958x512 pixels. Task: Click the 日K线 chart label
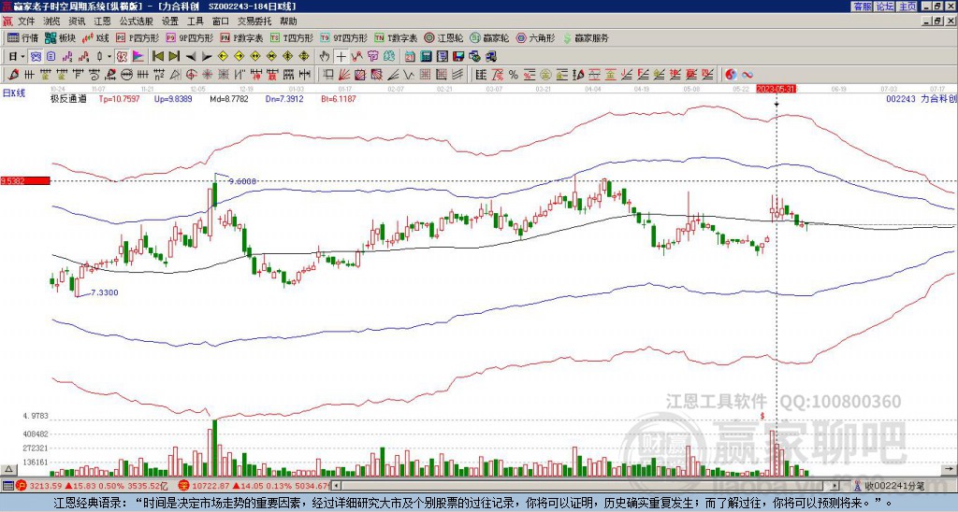(15, 92)
